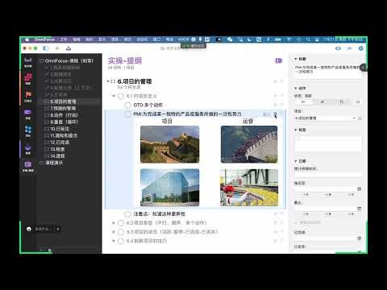This screenshot has width=387, height=290.
Task: Open the 文件 menu
Action: (x=64, y=39)
